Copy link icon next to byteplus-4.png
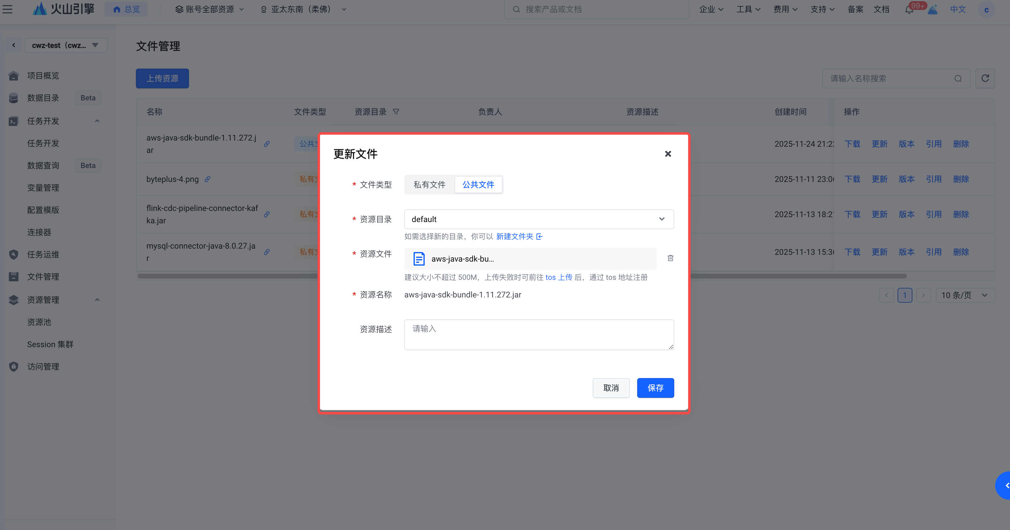 click(208, 179)
